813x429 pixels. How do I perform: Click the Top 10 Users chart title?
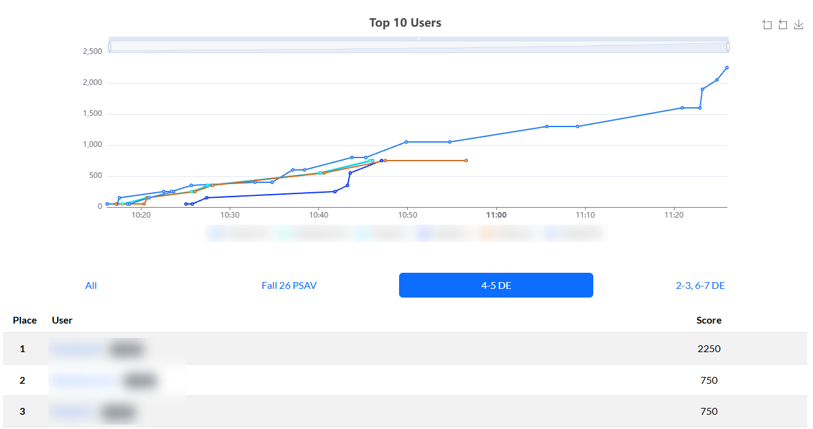[405, 23]
